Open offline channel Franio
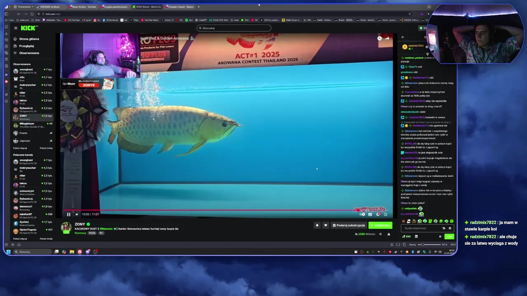 pyautogui.click(x=33, y=133)
